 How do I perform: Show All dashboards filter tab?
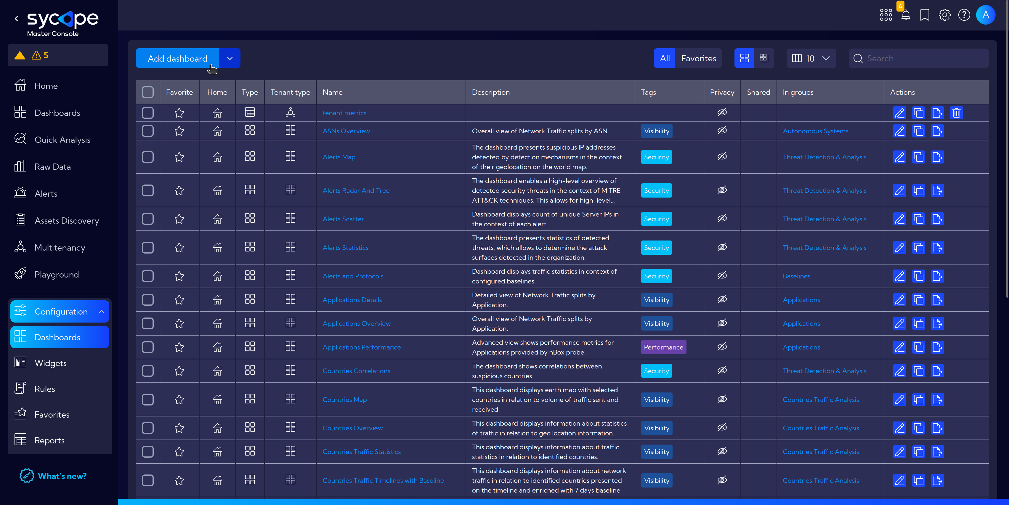(x=664, y=58)
